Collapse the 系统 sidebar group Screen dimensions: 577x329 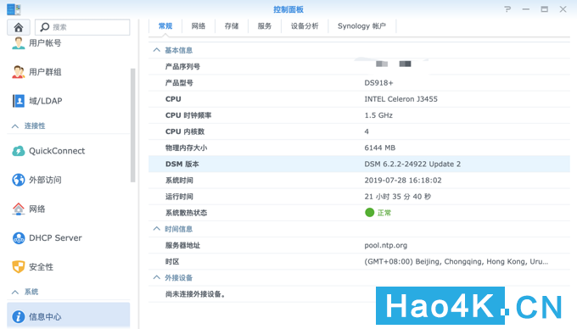[x=15, y=292]
